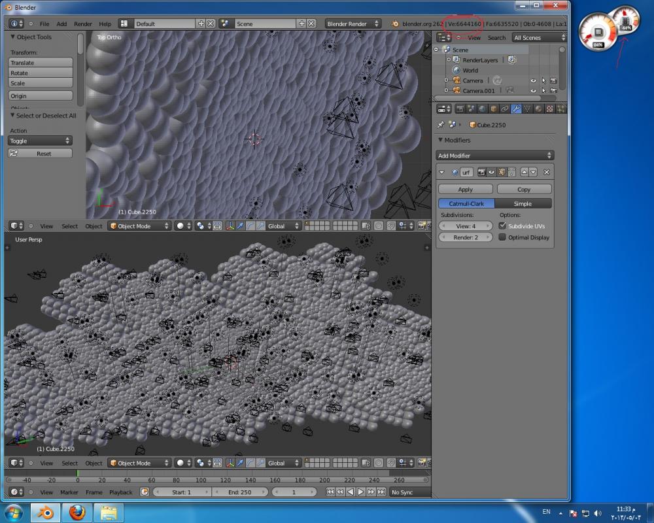Click the View subdivisions slider field
Screen dimensions: 654x523
tap(465, 226)
